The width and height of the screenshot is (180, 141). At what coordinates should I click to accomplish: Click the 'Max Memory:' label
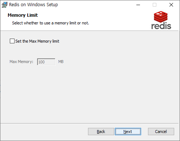pyautogui.click(x=21, y=62)
